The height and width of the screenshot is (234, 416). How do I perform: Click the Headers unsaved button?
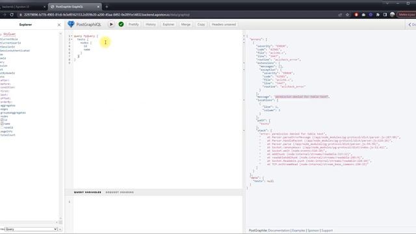224,25
